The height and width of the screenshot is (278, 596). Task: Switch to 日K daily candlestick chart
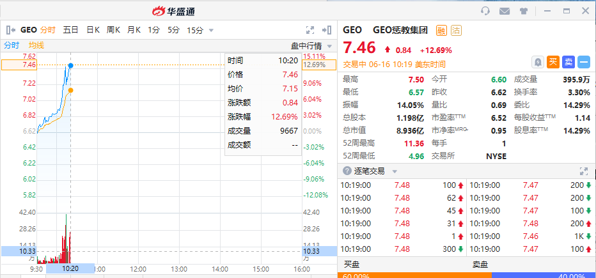[93, 30]
